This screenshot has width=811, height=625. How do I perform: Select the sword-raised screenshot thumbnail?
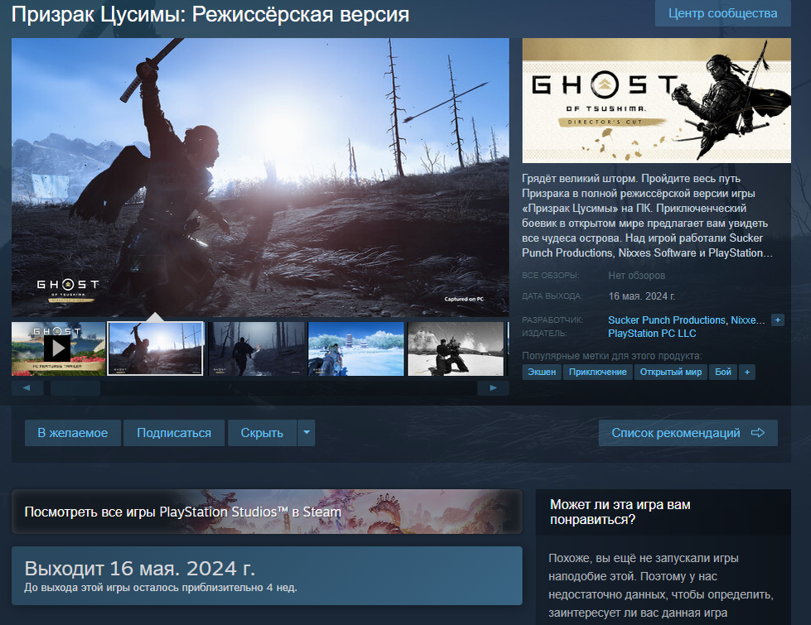[155, 349]
